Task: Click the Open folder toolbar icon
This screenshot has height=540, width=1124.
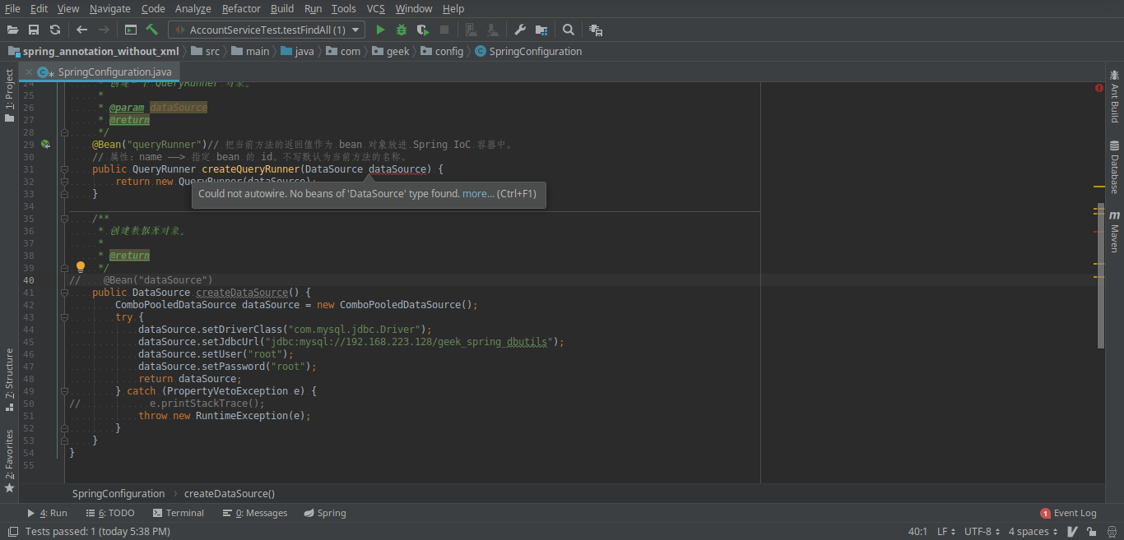Action: pos(12,30)
